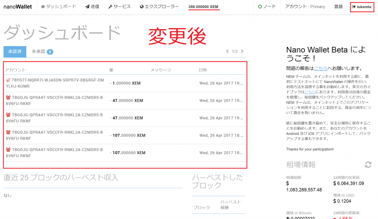Click the ブロック column header
This screenshot has height=219, width=378.
[202, 207]
